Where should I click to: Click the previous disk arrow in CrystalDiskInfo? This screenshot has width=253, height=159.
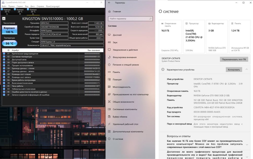pyautogui.click(x=4, y=19)
